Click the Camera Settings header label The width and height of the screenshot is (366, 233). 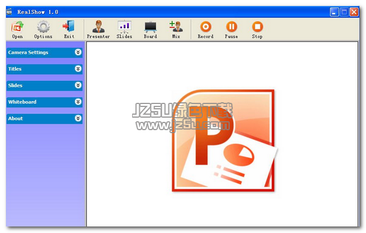[28, 52]
